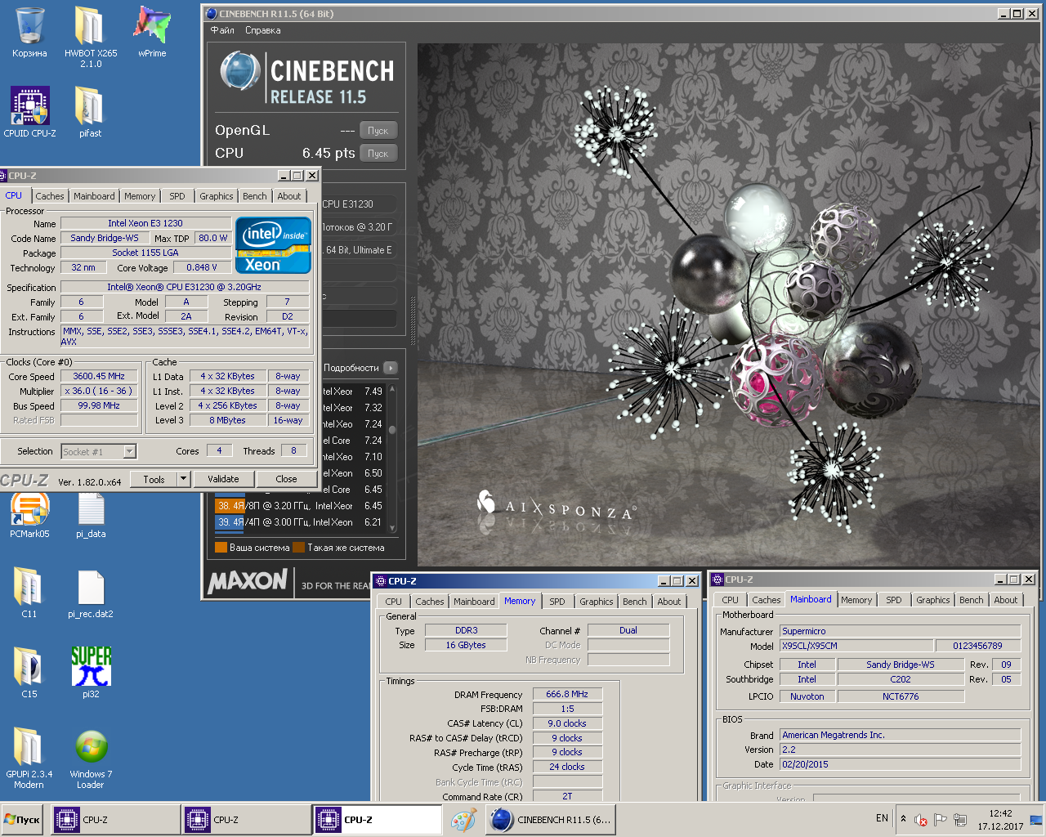The height and width of the screenshot is (837, 1046).
Task: Open GPUPi 2.3.4 Modern folder icon
Action: click(x=29, y=758)
